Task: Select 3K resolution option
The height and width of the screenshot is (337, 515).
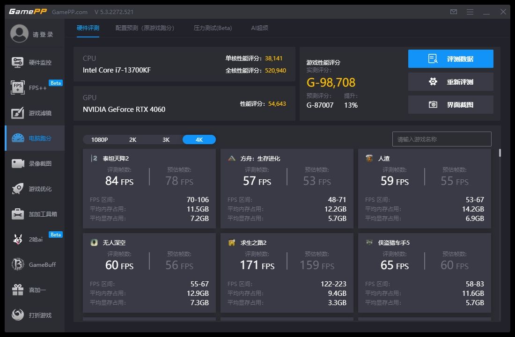Action: pyautogui.click(x=166, y=139)
